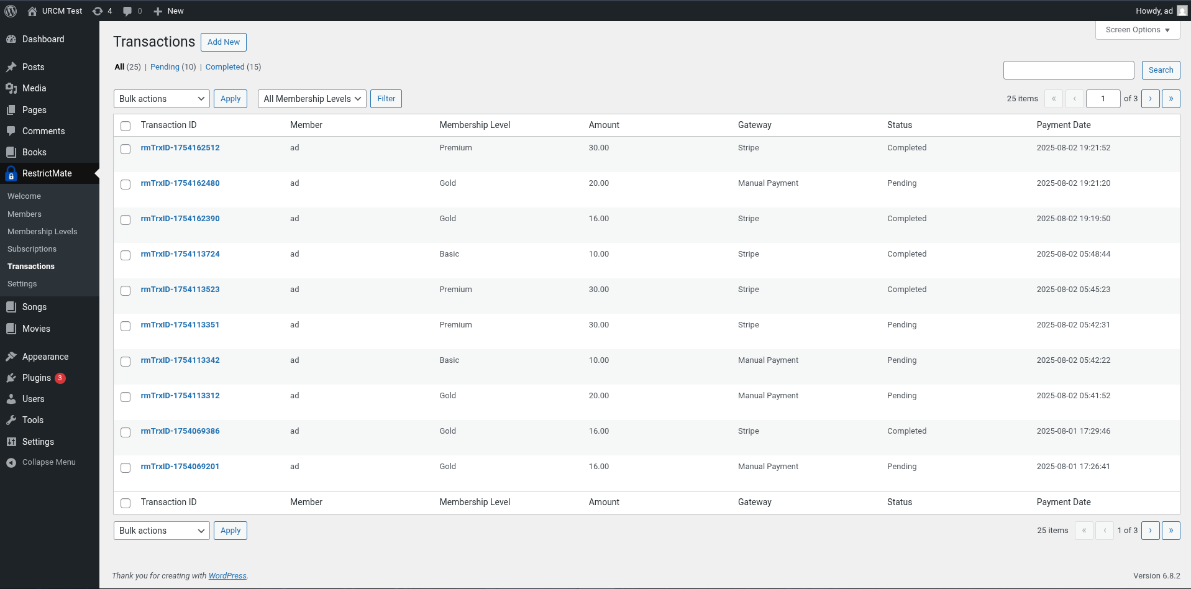Click the Collapse Menu arrow icon
This screenshot has height=589, width=1191.
point(11,462)
